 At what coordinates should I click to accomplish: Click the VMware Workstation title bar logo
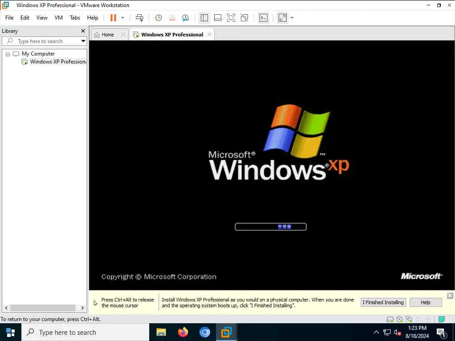pos(5,5)
